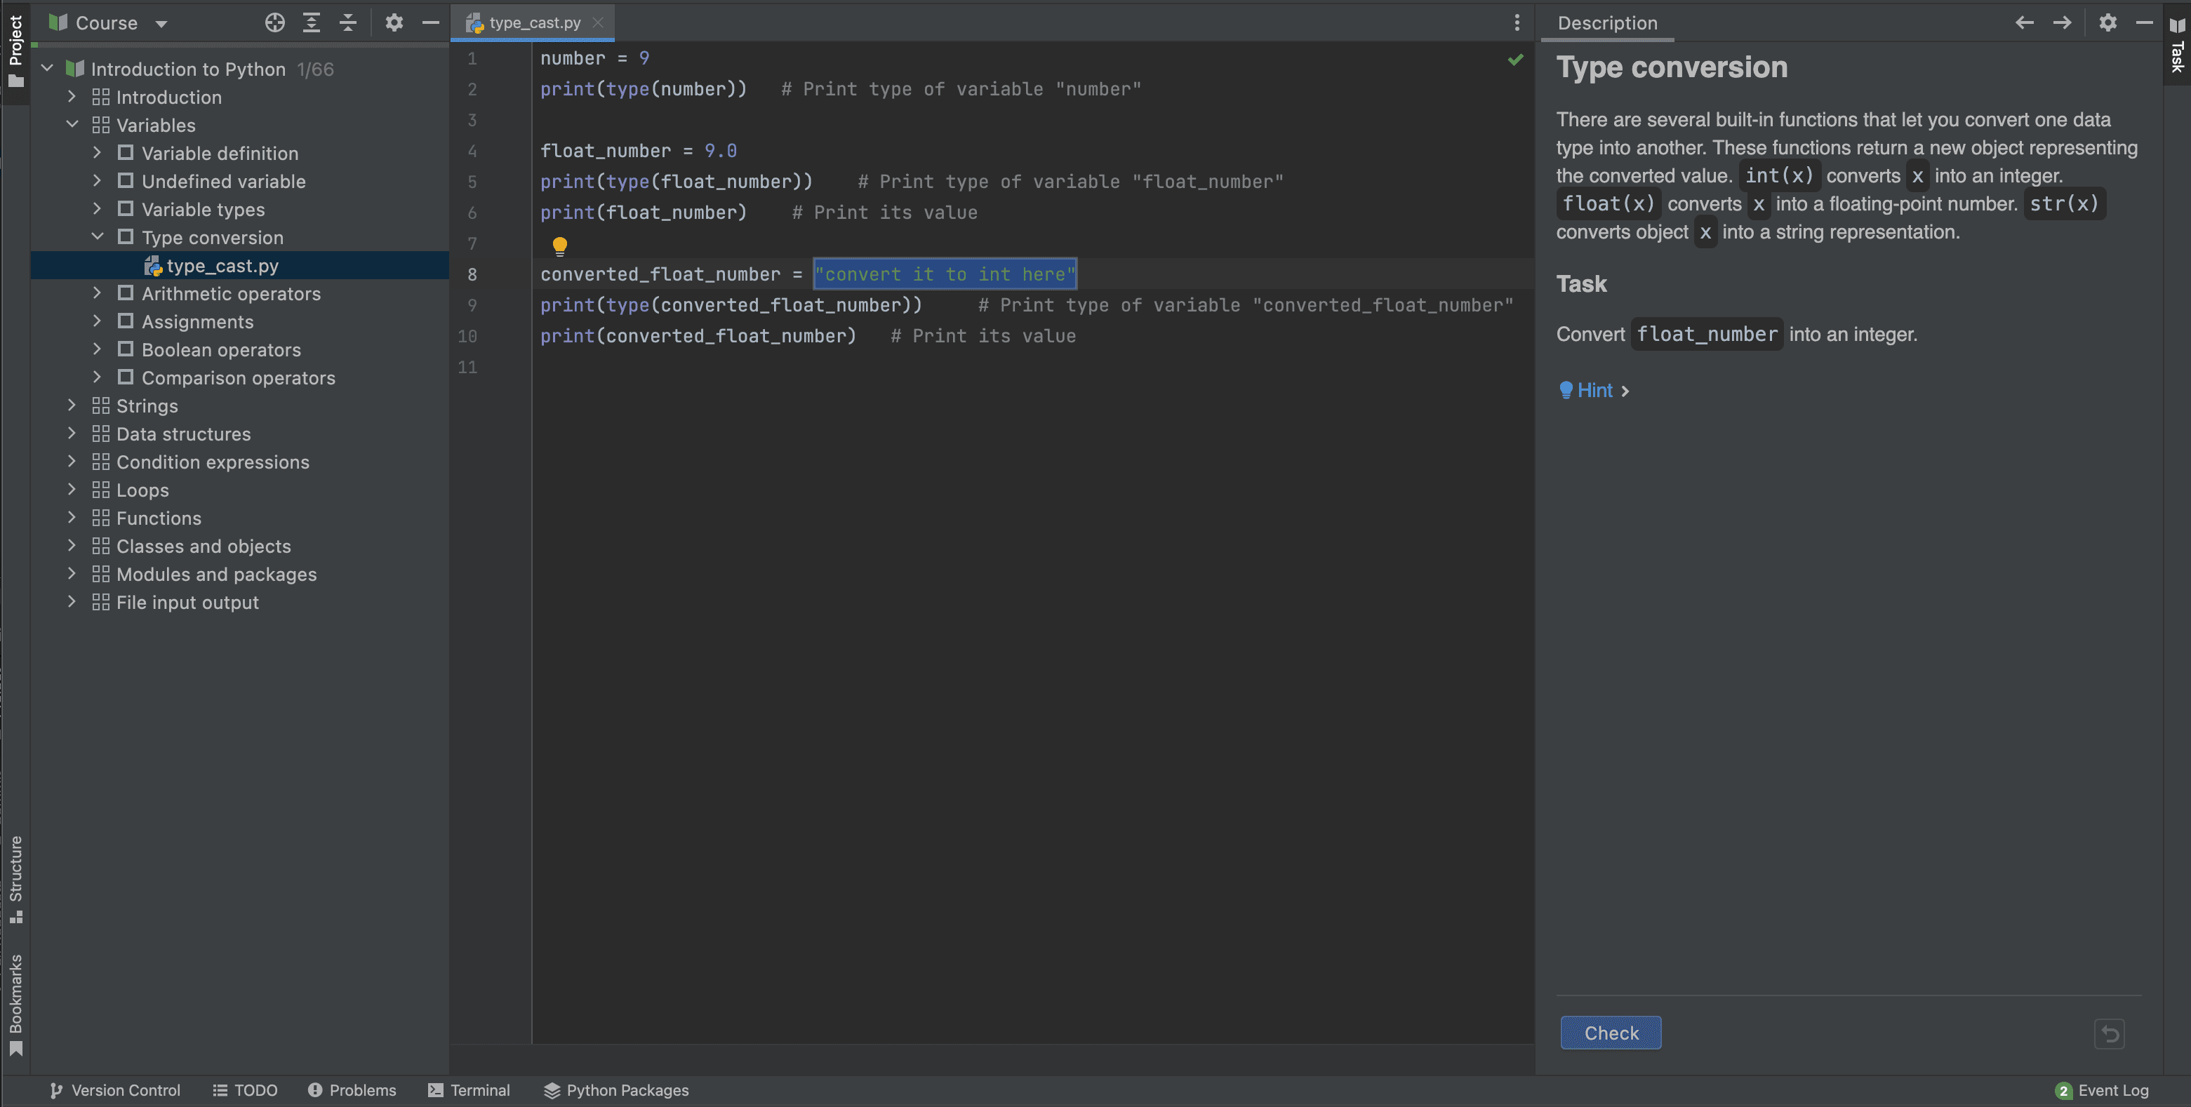Open Select Opened File in project toolbar
The height and width of the screenshot is (1107, 2191).
[274, 23]
